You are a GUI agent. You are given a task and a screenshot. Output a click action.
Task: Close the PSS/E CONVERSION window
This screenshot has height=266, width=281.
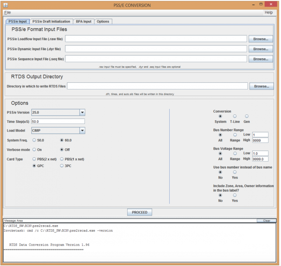[271, 4]
